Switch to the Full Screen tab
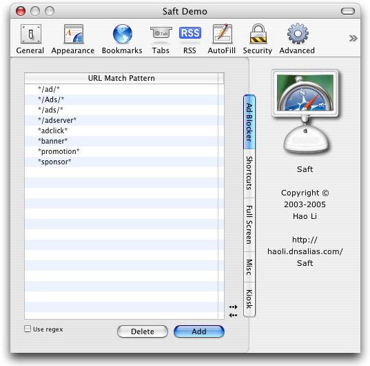 point(249,224)
